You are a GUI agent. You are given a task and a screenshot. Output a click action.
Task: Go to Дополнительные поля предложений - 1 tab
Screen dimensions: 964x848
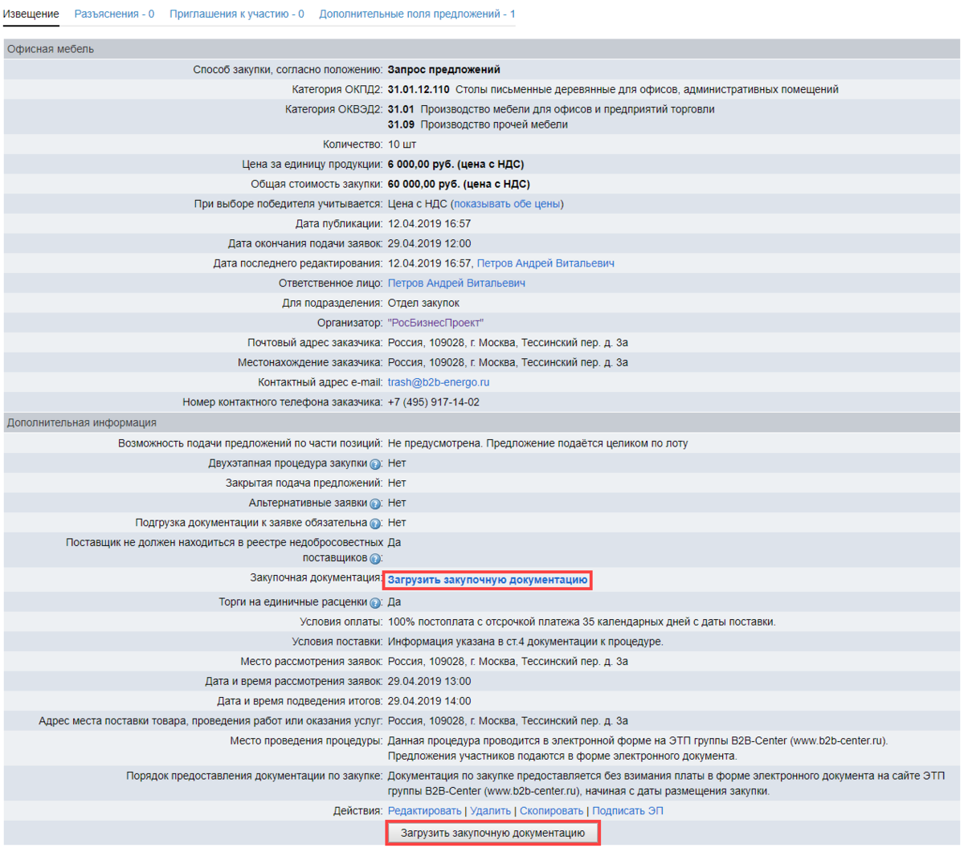(417, 14)
